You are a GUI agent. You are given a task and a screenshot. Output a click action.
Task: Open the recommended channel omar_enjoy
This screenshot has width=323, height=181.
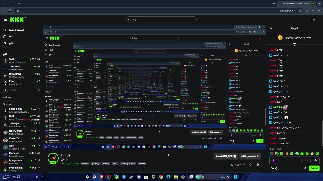22,110
